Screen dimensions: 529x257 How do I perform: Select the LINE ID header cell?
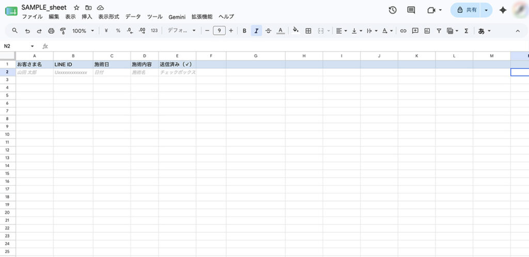tap(73, 64)
